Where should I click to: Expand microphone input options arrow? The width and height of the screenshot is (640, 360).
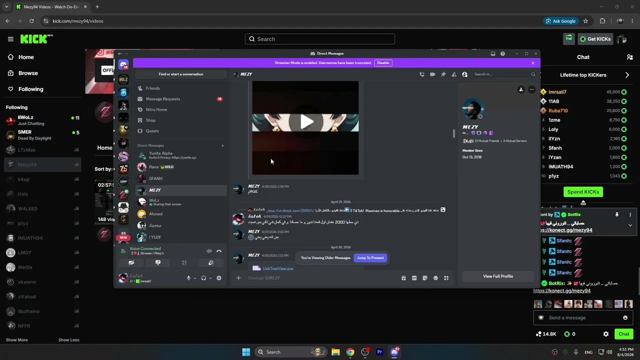[x=195, y=278]
